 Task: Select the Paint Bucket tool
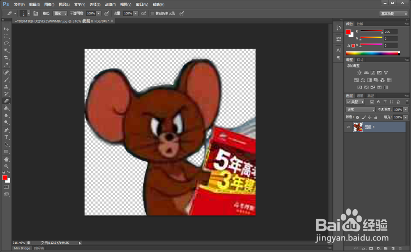pyautogui.click(x=6, y=108)
